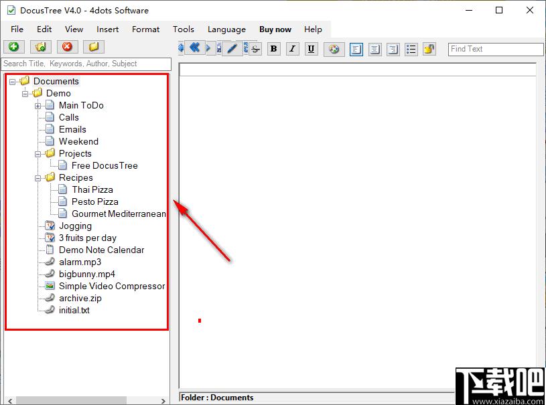The image size is (546, 405).
Task: Toggle bold formatting
Action: point(274,49)
